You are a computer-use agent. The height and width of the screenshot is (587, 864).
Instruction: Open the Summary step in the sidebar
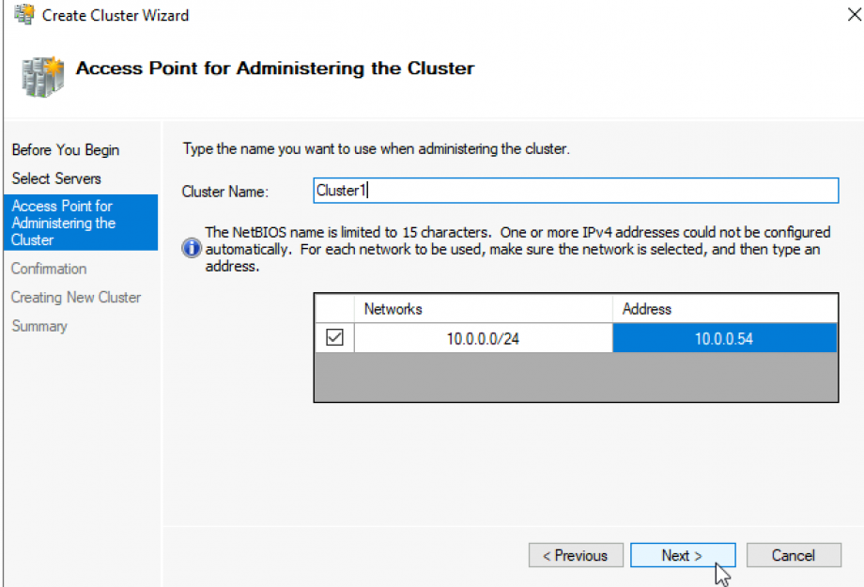click(39, 326)
